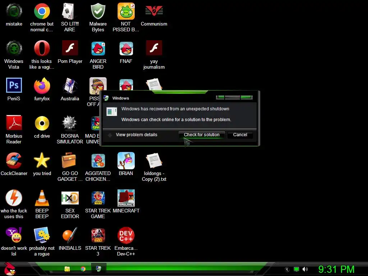Image resolution: width=368 pixels, height=276 pixels.
Task: Show hidden tray icons arrow
Action: tap(287, 270)
